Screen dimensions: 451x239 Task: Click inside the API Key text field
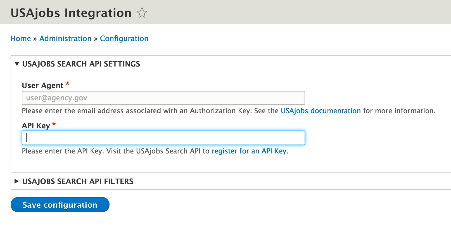(x=163, y=138)
